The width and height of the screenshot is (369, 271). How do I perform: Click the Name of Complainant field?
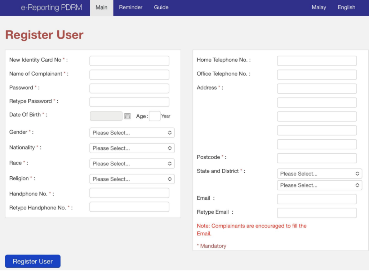pyautogui.click(x=129, y=75)
